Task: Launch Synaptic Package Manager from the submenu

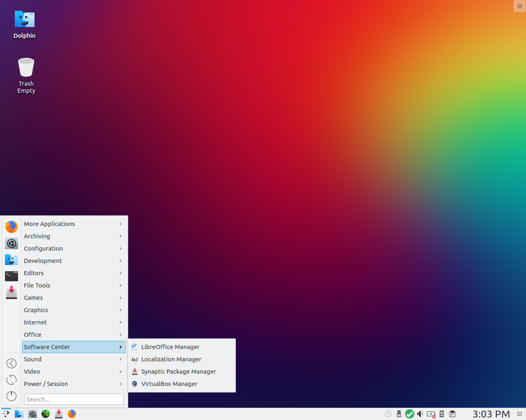Action: click(182, 372)
